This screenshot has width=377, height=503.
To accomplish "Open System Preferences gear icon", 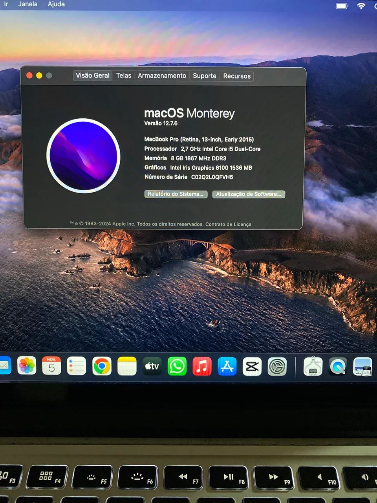I will [x=277, y=367].
